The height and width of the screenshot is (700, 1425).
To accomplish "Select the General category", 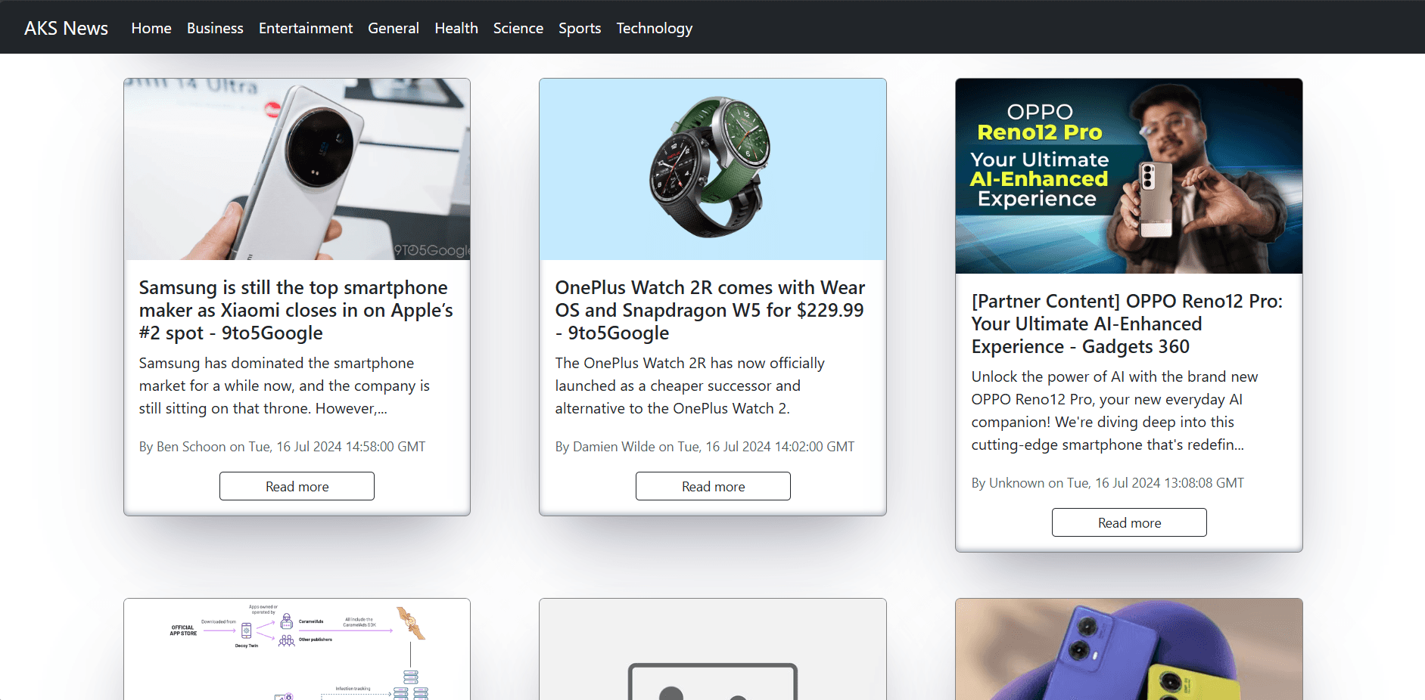I will (x=394, y=28).
